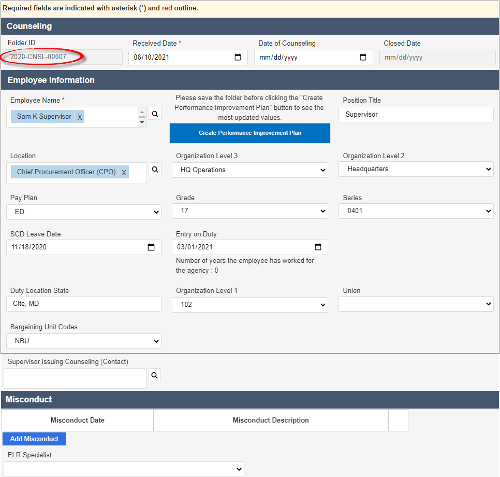The image size is (500, 477).
Task: Open calendar icon in Entry on Duty
Action: click(318, 247)
